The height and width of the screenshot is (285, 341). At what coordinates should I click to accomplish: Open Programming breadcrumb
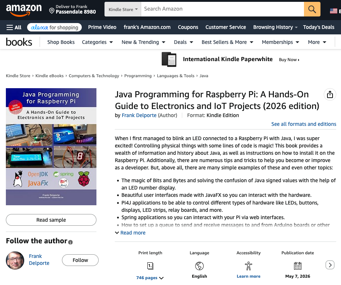pos(138,76)
